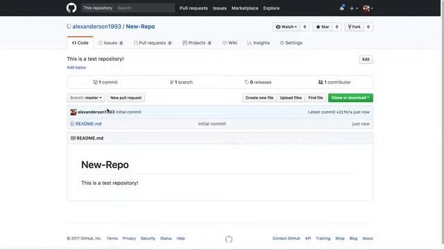Open the repository Settings tab
The height and width of the screenshot is (250, 444).
(x=291, y=43)
